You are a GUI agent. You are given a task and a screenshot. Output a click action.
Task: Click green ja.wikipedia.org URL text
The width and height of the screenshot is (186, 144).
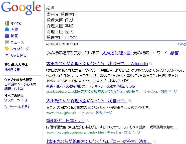pos(93,91)
